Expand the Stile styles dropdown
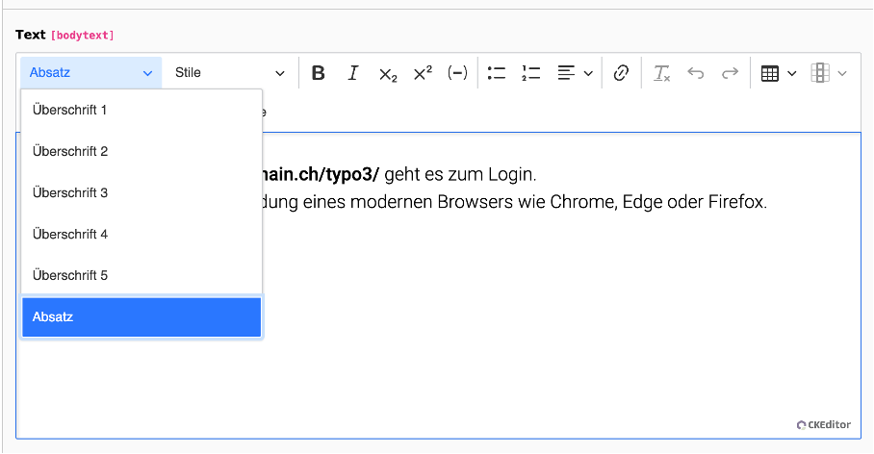 tap(229, 73)
